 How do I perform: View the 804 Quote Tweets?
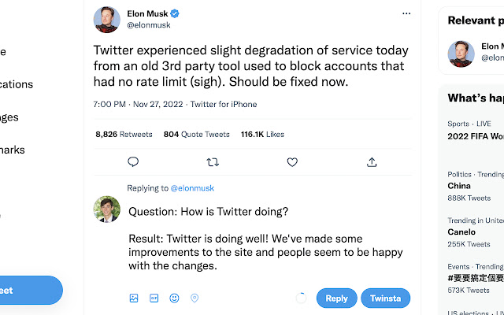pyautogui.click(x=195, y=135)
